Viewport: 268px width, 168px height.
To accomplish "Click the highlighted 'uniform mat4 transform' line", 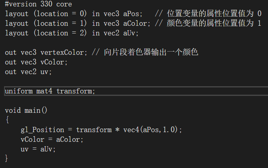I will [x=136, y=91].
